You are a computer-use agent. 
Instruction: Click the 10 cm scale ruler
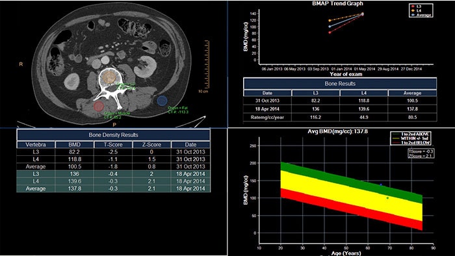(207, 64)
